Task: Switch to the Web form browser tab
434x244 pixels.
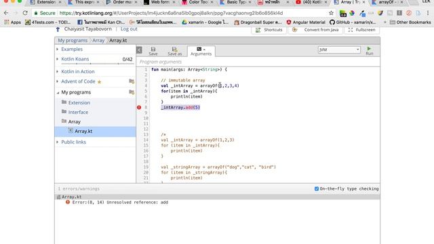Action: 160,2
